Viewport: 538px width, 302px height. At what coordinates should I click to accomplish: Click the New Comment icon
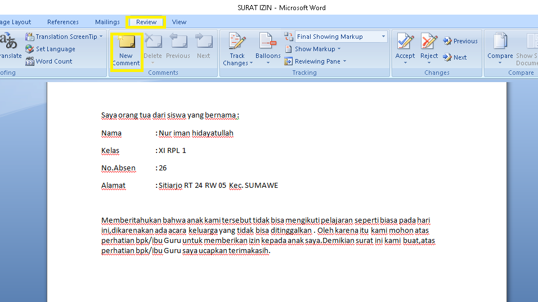[126, 43]
